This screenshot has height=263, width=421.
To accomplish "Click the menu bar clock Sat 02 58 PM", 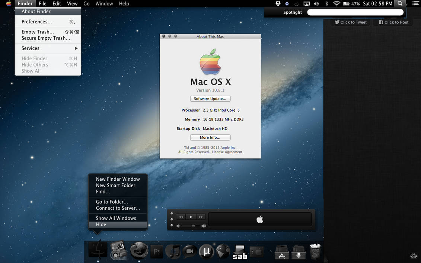I will [377, 3].
